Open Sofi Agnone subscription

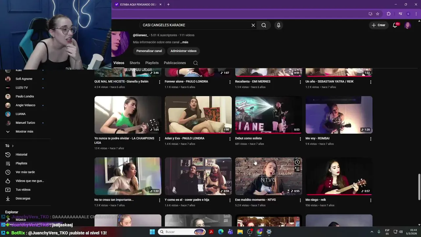tap(24, 79)
